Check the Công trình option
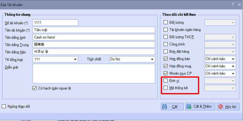The width and height of the screenshot is (243, 121). click(166, 44)
